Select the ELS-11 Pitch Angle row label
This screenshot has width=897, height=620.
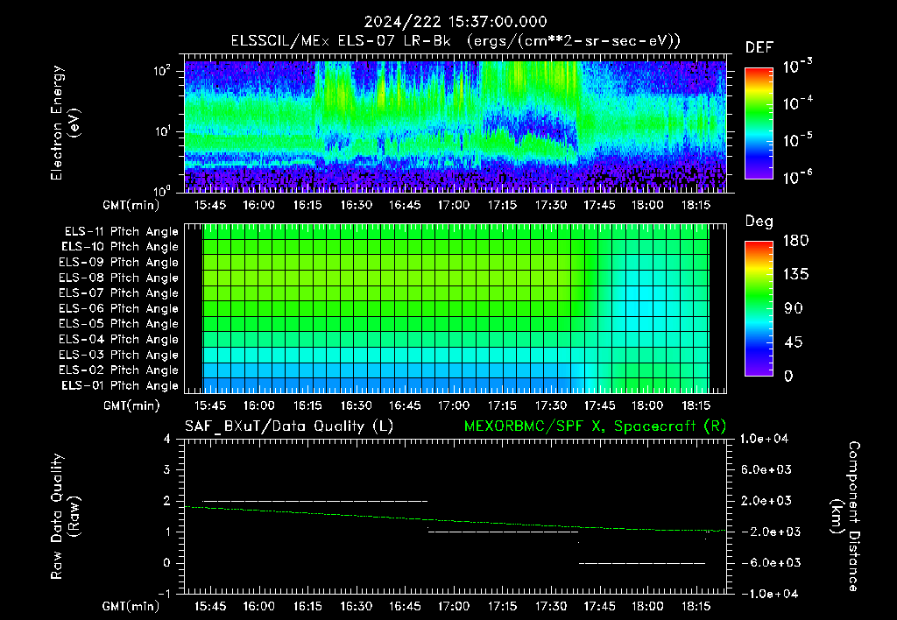(x=121, y=232)
